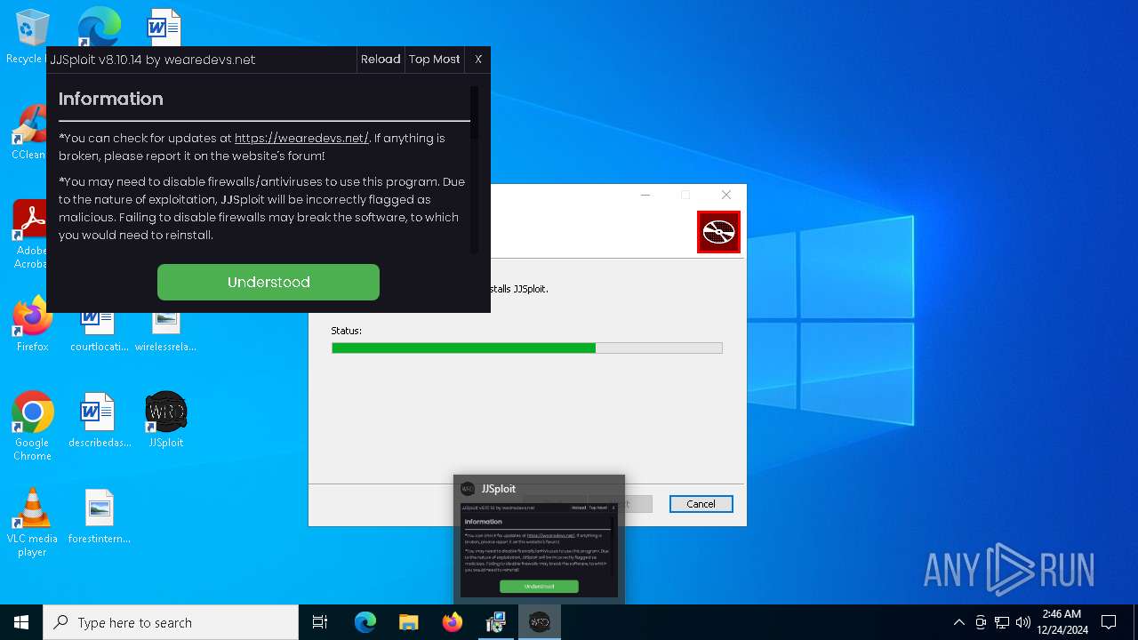
Task: Launch Microsoft Edge from the taskbar
Action: (x=365, y=622)
